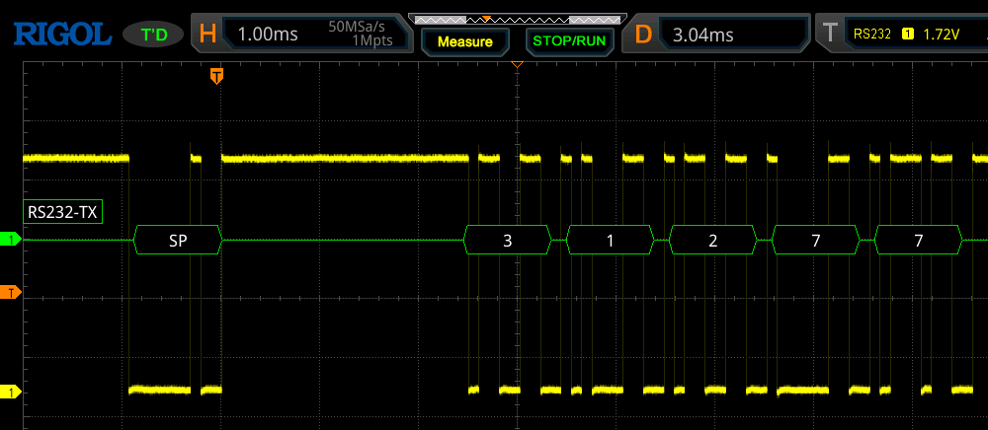Click the T'D trigger status indicator
Screen dimensions: 988x430
[x=154, y=35]
